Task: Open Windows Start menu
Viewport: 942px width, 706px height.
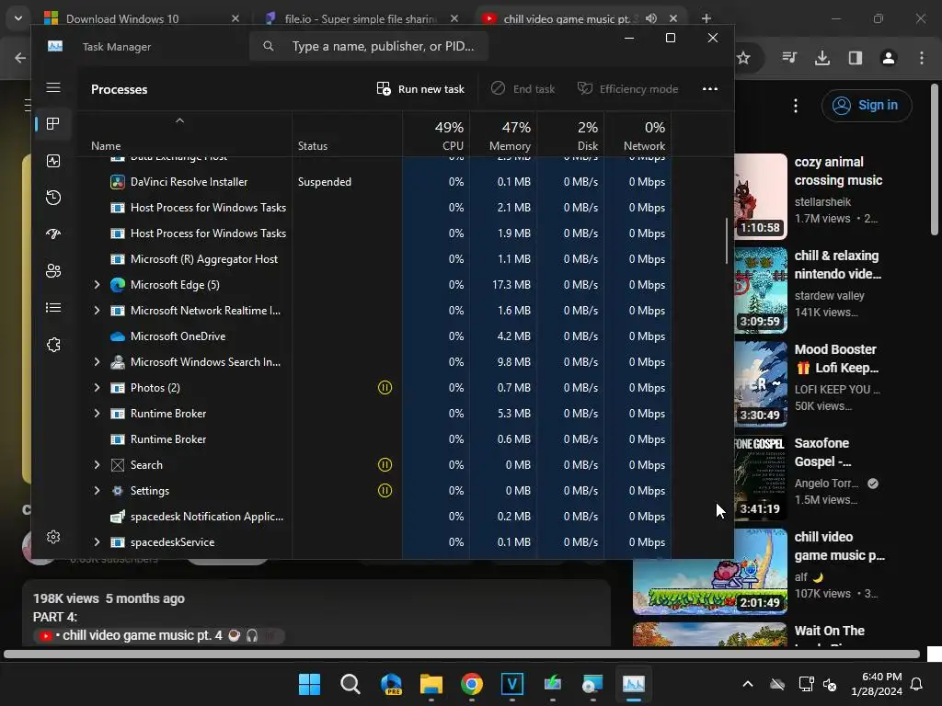Action: 309,684
